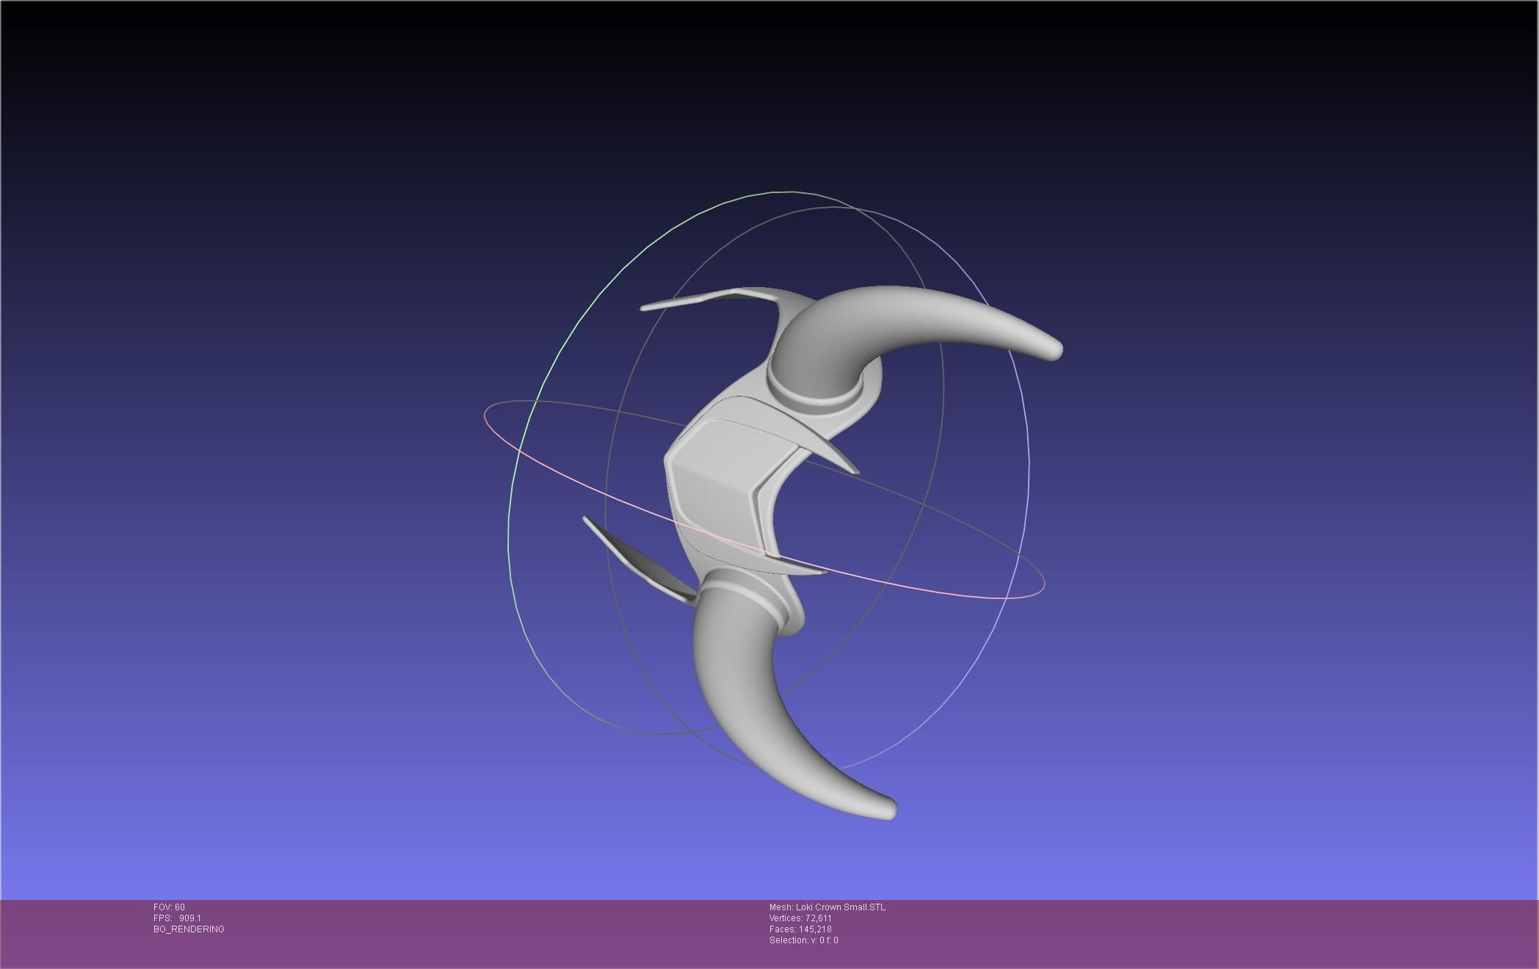Click the 'Selection: v: 0 f: 0' line
This screenshot has width=1539, height=969.
(803, 940)
